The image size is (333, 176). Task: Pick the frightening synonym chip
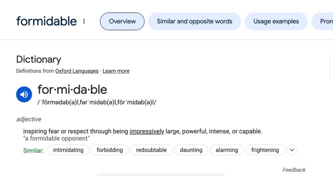tap(265, 150)
